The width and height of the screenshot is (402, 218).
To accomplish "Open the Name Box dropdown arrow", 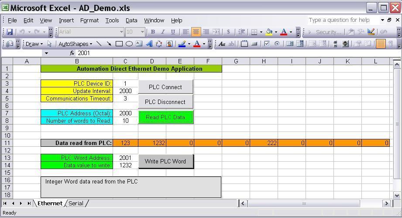I will [x=46, y=53].
